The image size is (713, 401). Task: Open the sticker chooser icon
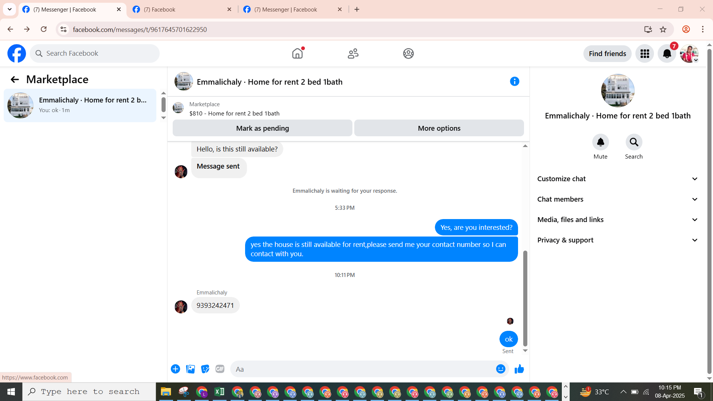point(205,369)
